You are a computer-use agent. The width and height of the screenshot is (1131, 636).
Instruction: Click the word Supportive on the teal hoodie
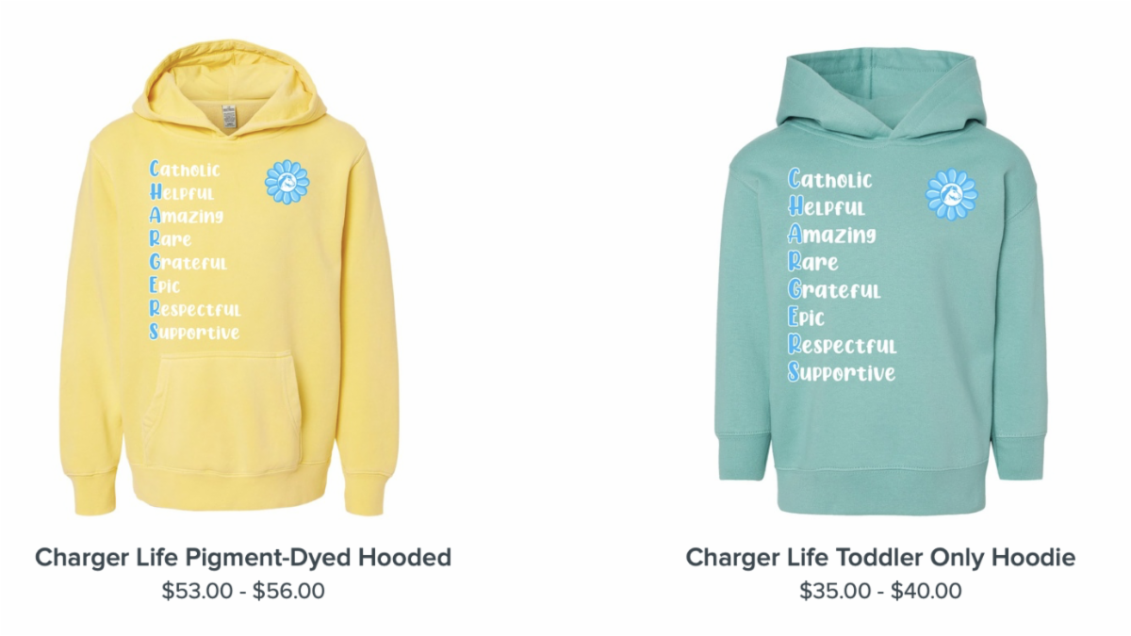click(842, 372)
